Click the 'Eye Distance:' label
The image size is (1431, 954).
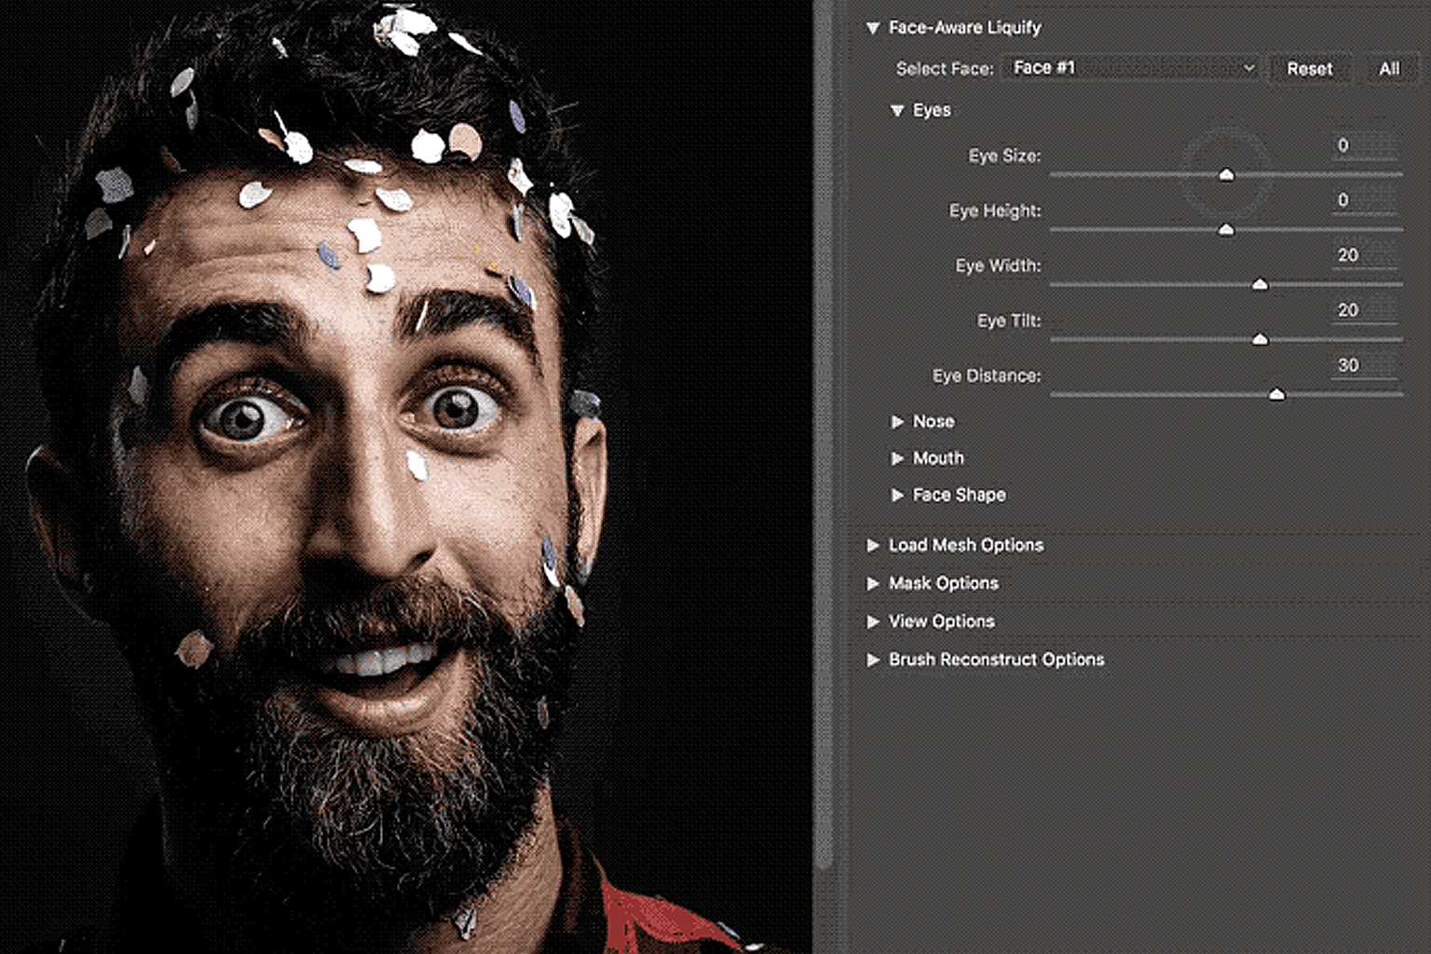(987, 376)
